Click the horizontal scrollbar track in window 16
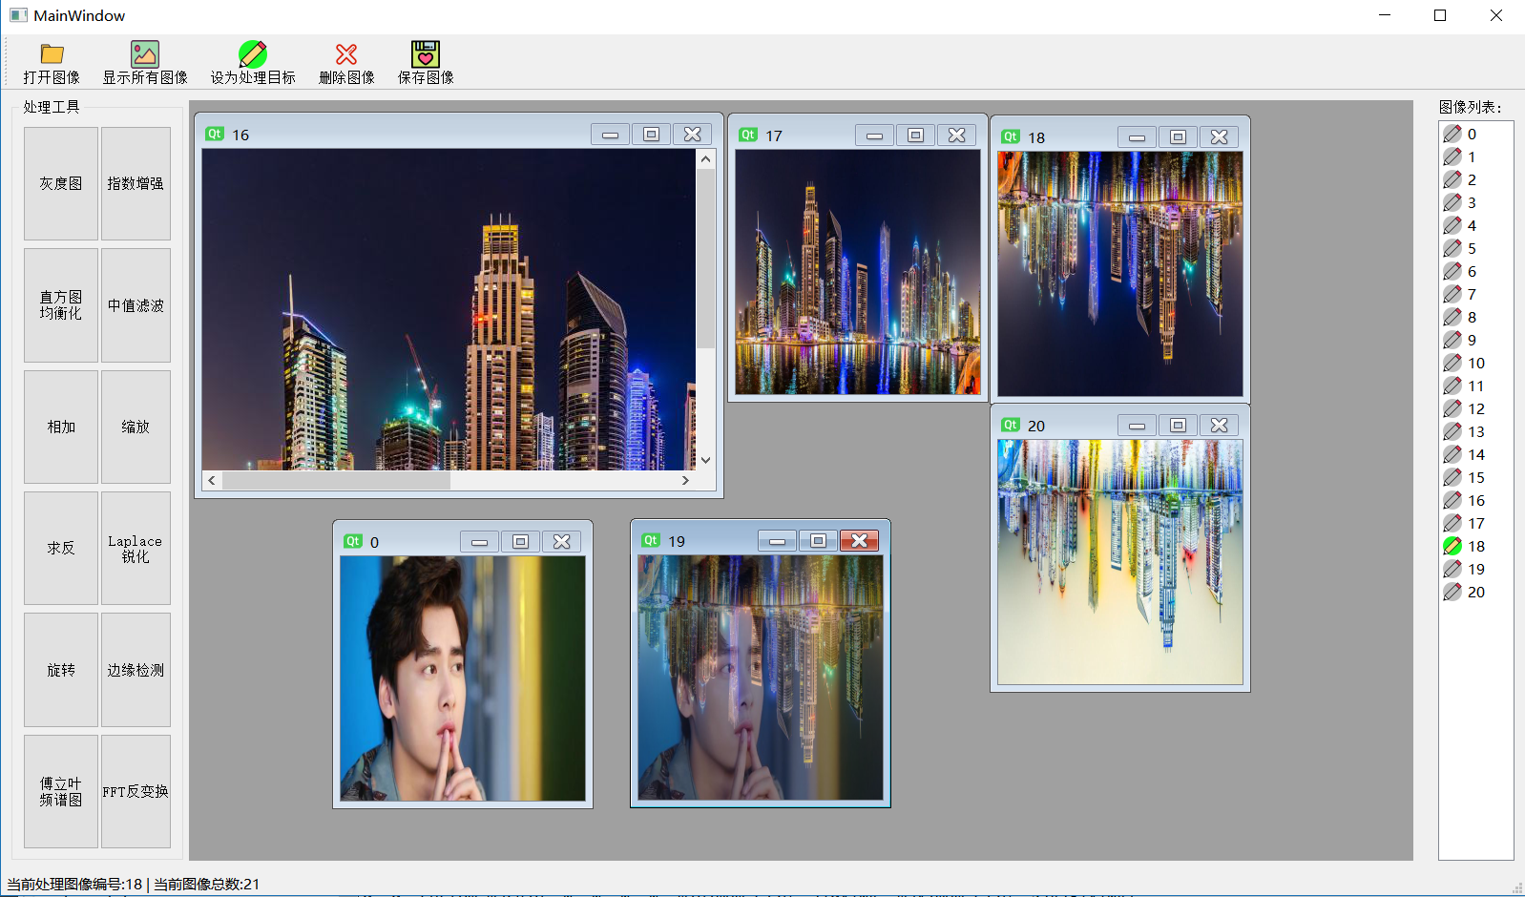The image size is (1525, 897). click(563, 480)
